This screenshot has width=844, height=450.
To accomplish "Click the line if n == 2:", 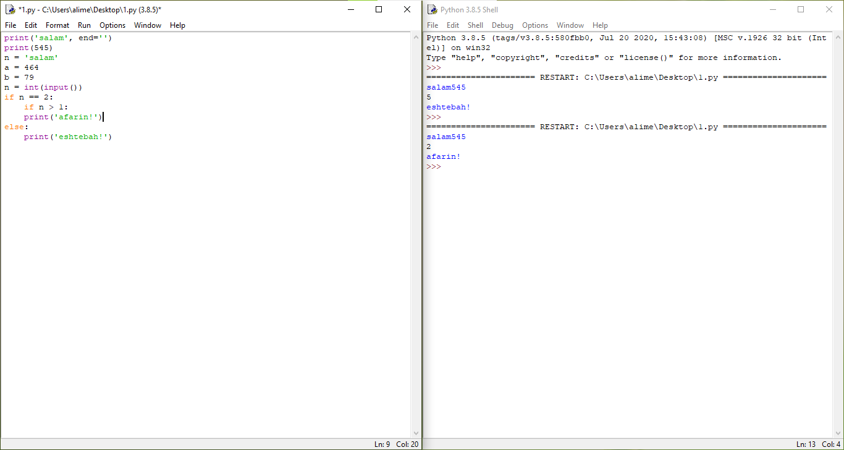I will coord(28,97).
